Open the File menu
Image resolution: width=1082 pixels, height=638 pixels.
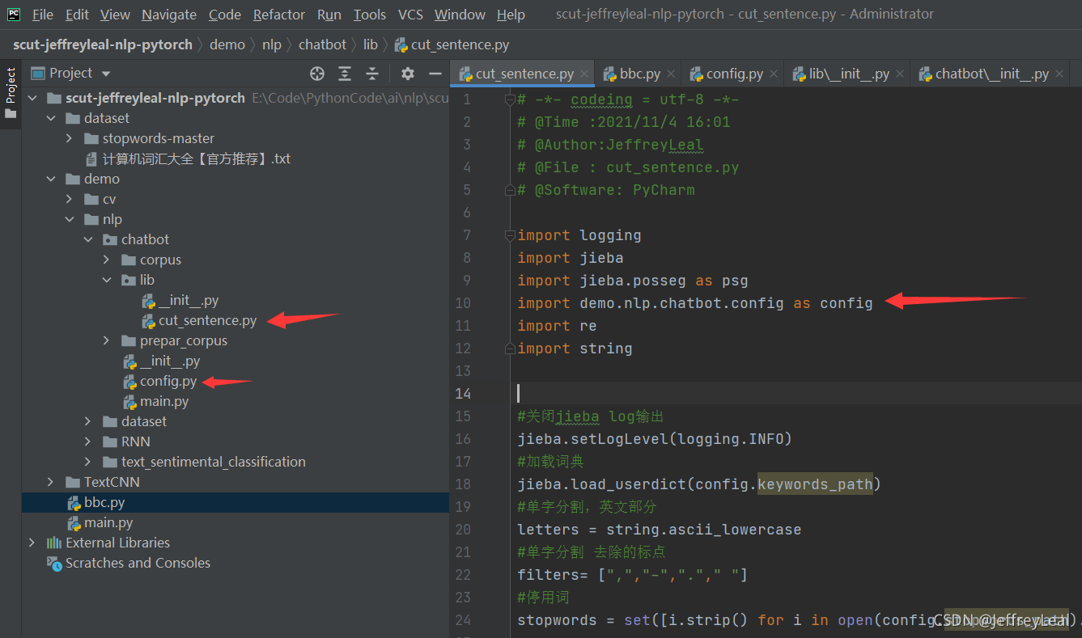click(x=42, y=15)
